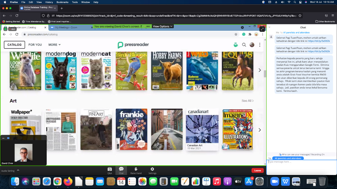Click Firefox back arrow
Image resolution: width=337 pixels, height=189 pixels.
click(4, 16)
